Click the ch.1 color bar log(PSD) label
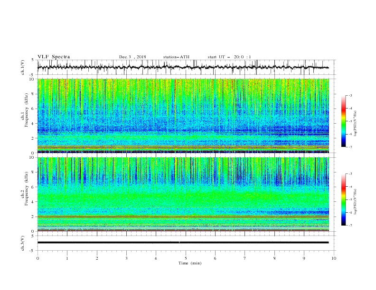 tap(355, 124)
